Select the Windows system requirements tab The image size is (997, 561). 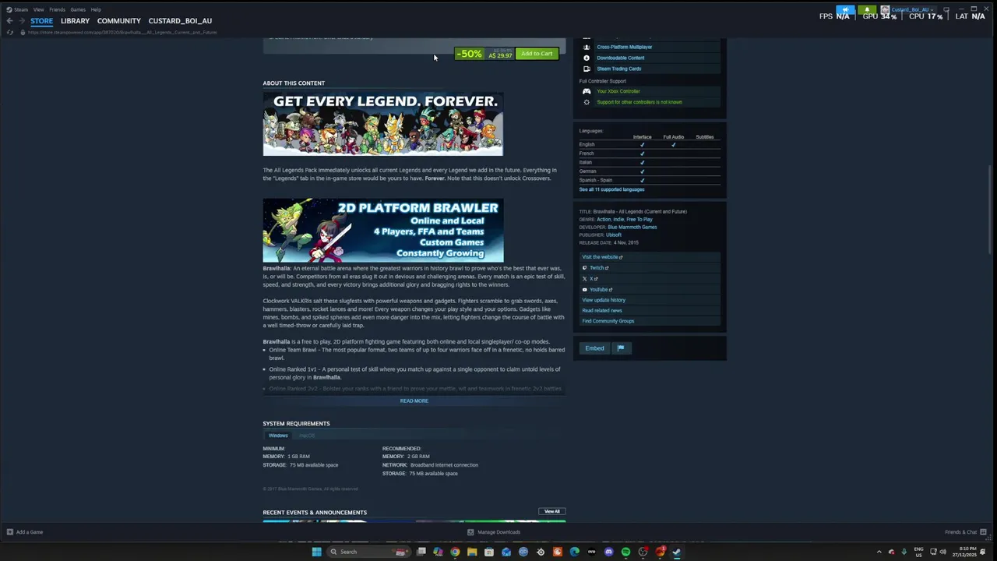(x=278, y=436)
